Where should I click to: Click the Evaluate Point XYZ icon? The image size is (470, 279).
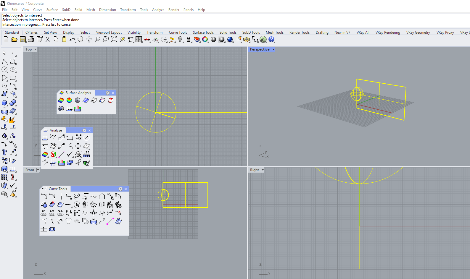click(53, 137)
